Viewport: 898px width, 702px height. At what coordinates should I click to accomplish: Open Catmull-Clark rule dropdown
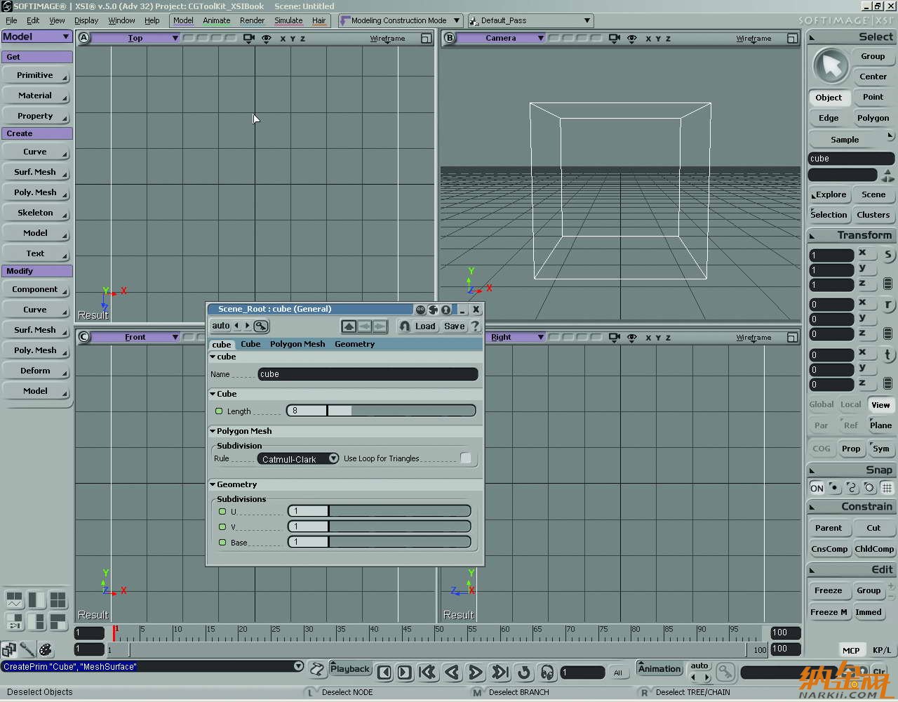(297, 458)
